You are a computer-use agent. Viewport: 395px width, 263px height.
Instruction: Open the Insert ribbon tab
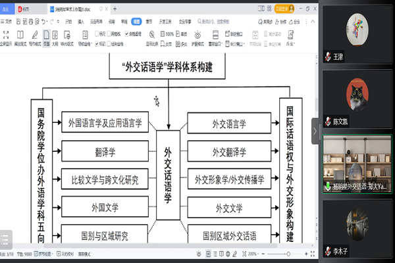pyautogui.click(x=81, y=21)
